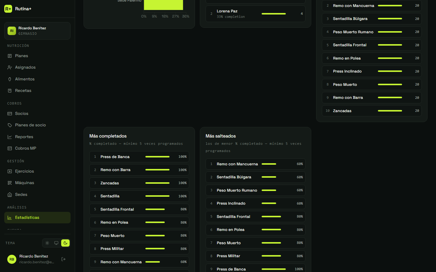Click the Recetas sidebar icon

click(10, 91)
